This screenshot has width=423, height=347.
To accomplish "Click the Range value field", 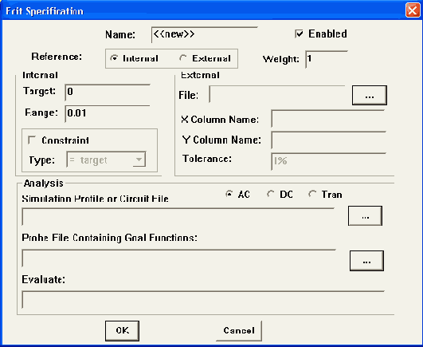I will [108, 113].
